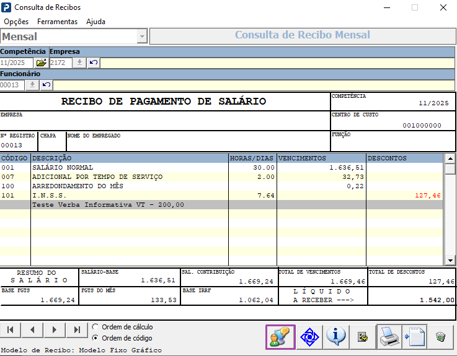Go to the previous receipt record
Screen dimensions: 457x356
pyautogui.click(x=32, y=330)
